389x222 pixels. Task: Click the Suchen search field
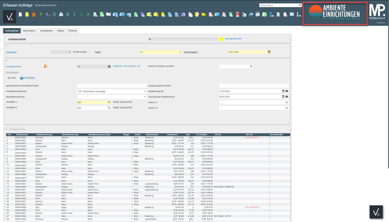279,5
